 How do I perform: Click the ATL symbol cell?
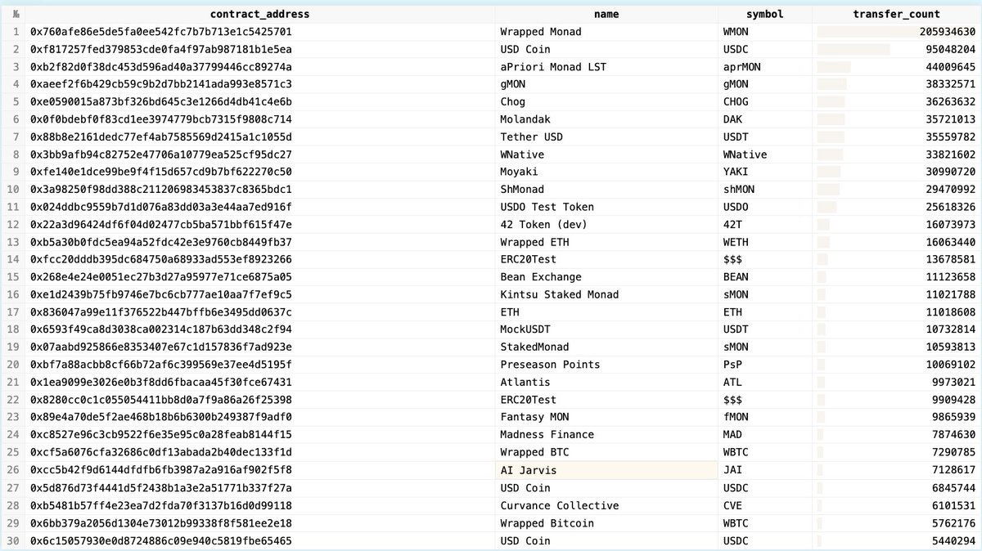(x=765, y=383)
